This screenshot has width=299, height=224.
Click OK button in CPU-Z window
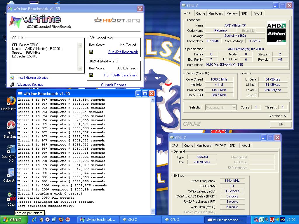tap(281, 124)
